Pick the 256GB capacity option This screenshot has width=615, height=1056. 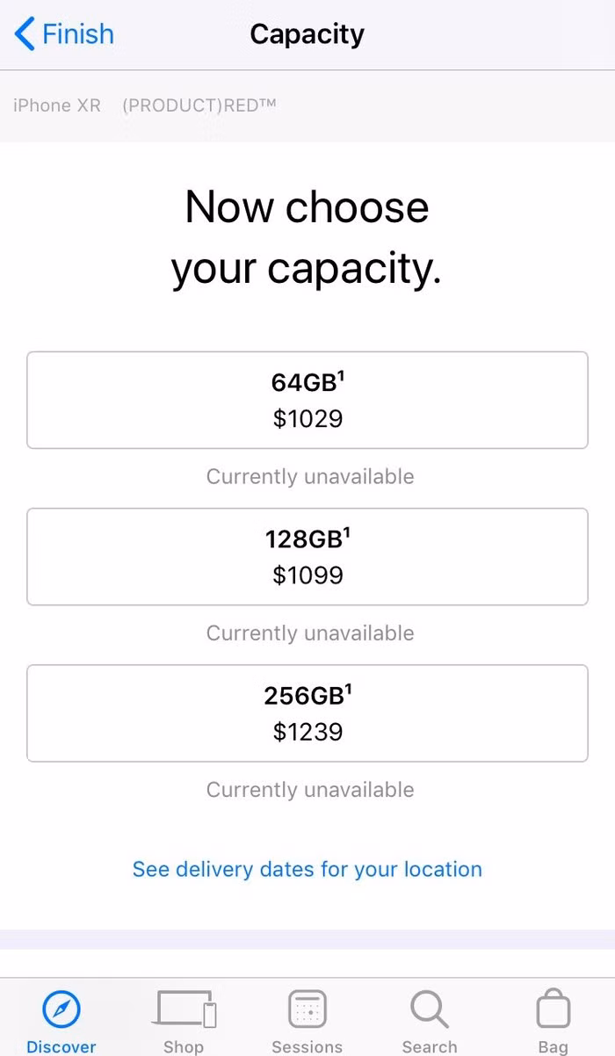307,712
